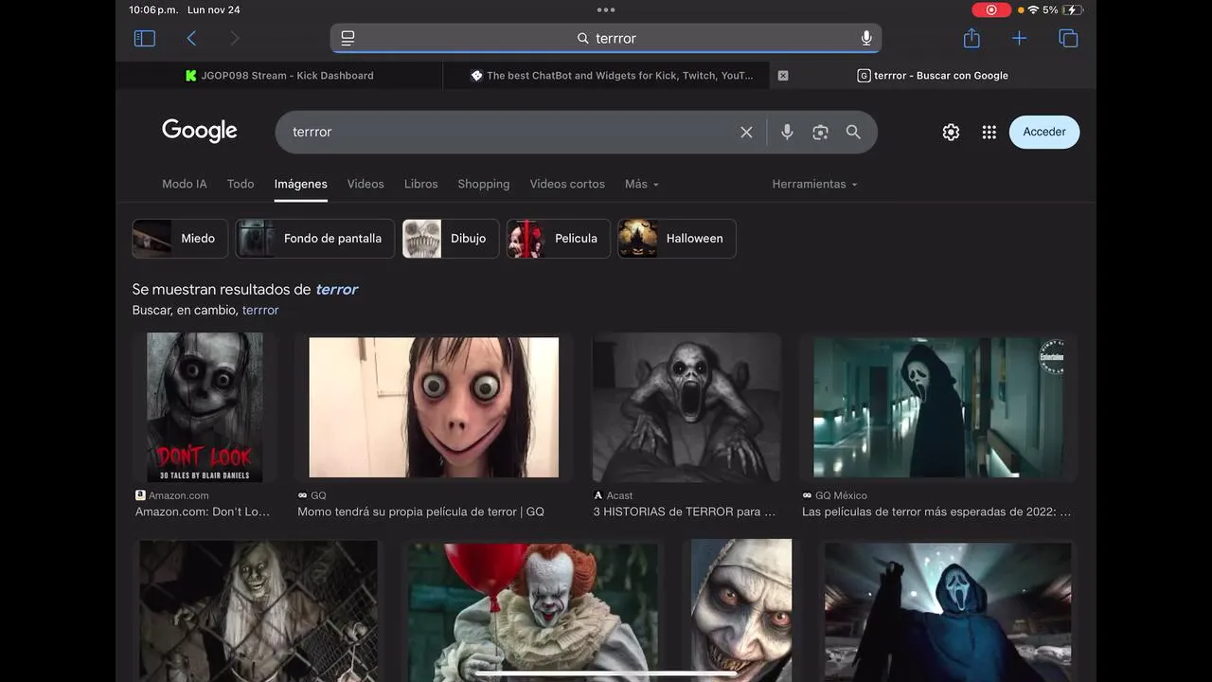Show the tab overview icon

[x=1068, y=39]
